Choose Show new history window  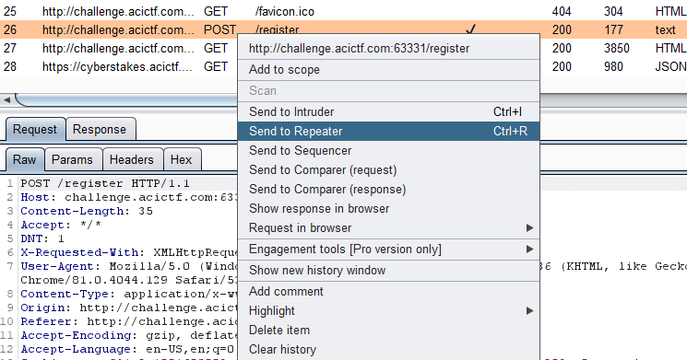coord(388,271)
